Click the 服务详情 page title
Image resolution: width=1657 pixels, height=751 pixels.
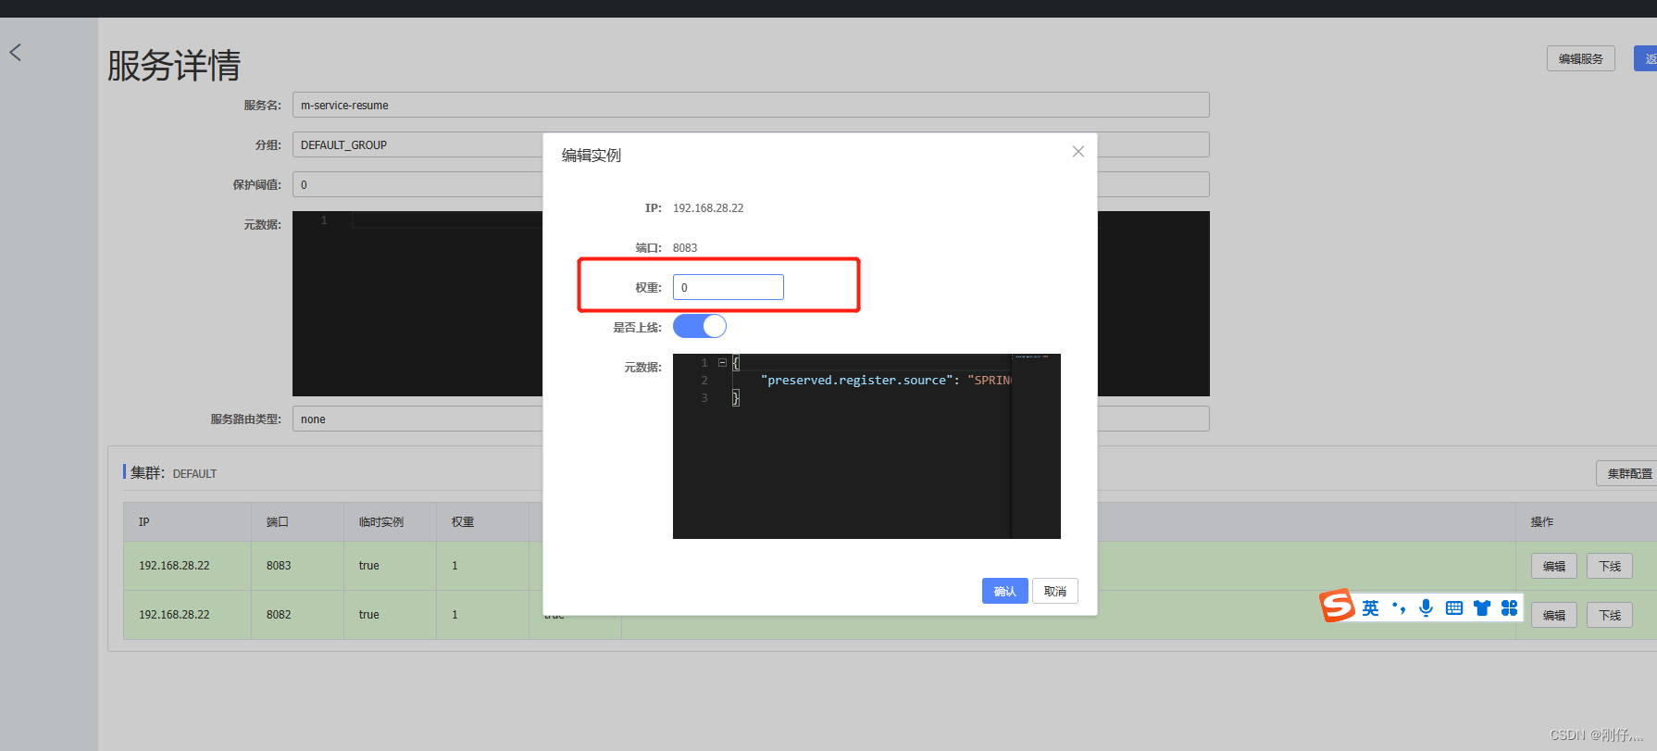(x=174, y=66)
